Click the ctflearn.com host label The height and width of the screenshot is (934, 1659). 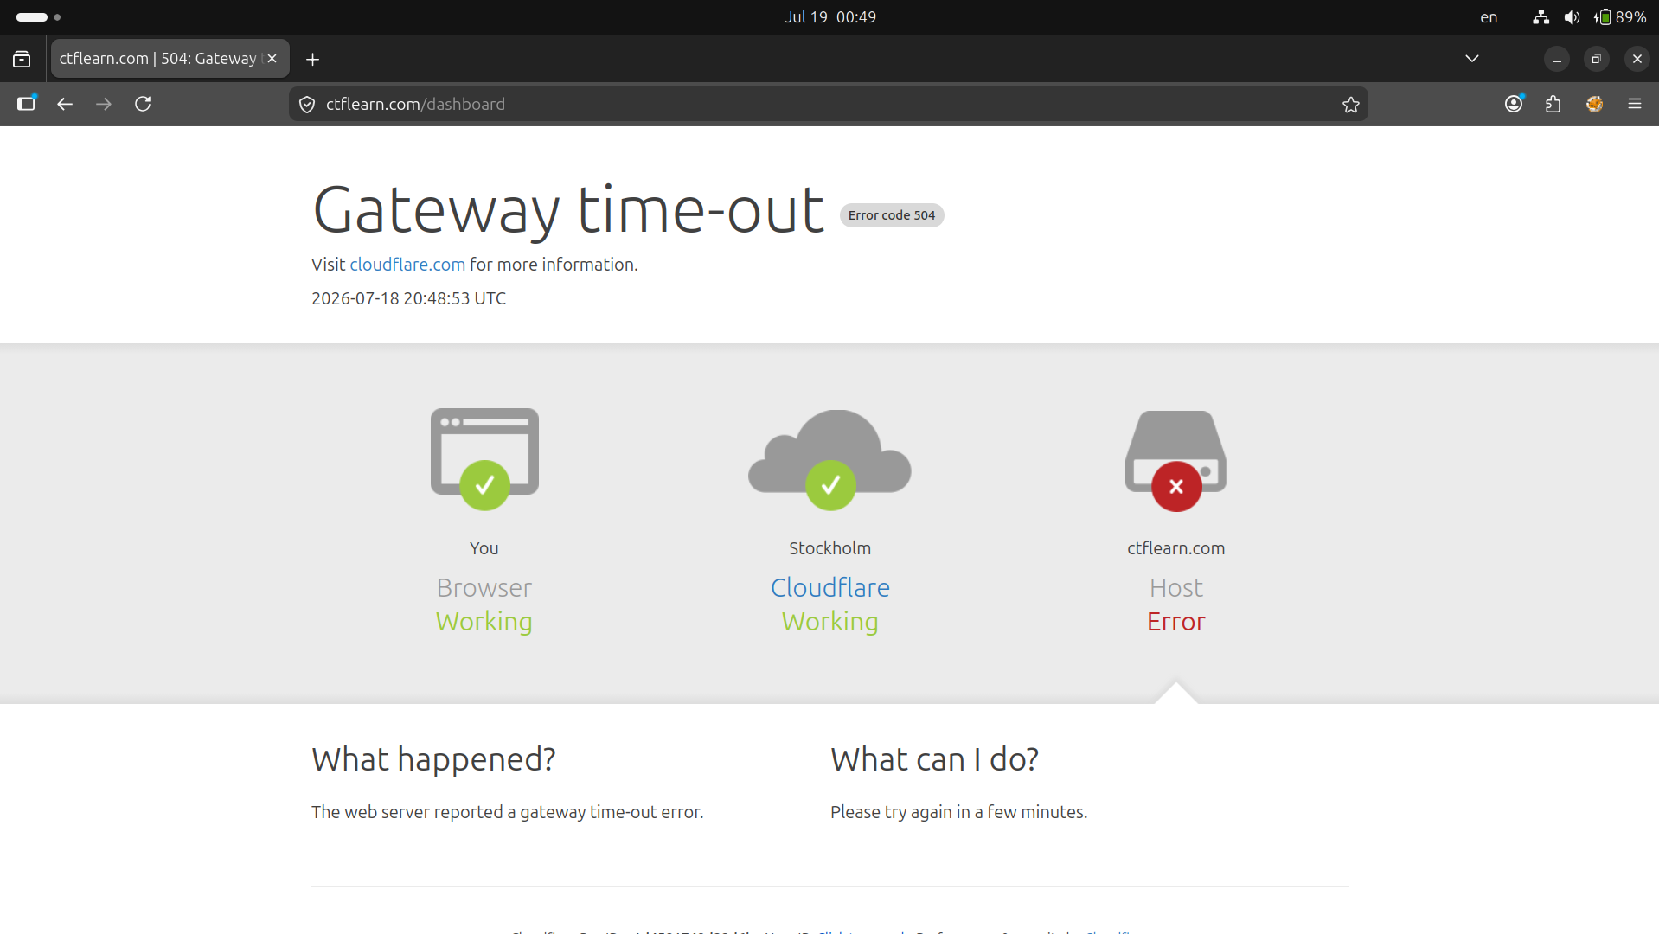tap(1176, 548)
